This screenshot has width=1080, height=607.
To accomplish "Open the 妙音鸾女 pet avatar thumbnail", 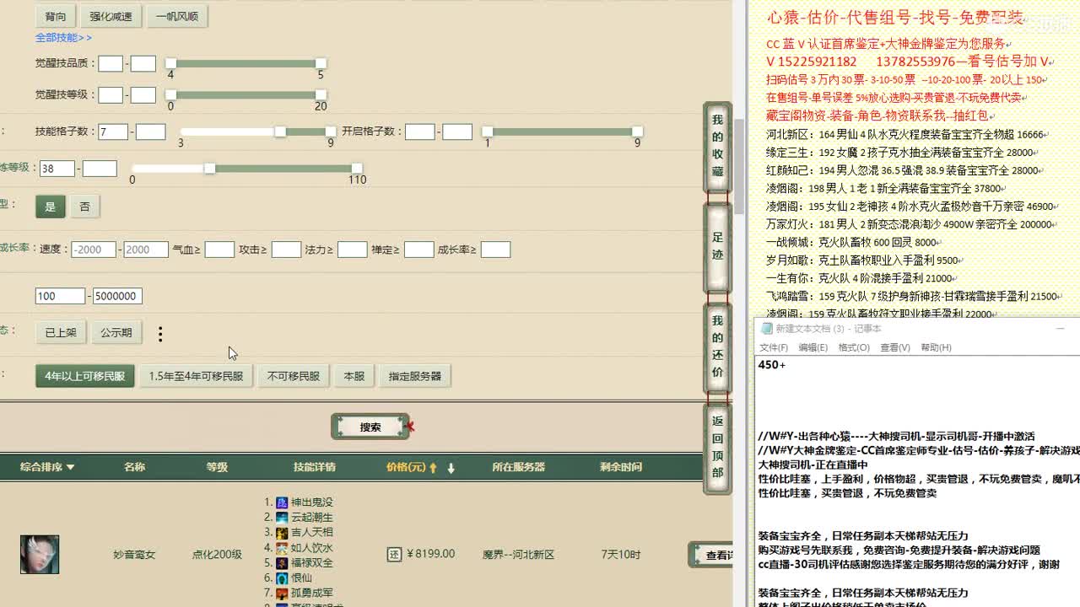I will point(40,554).
